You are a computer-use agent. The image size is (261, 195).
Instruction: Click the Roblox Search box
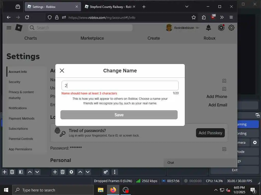[x=81, y=28]
